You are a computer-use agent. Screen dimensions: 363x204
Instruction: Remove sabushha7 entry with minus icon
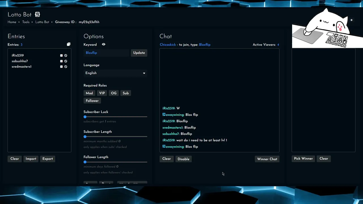[61, 61]
